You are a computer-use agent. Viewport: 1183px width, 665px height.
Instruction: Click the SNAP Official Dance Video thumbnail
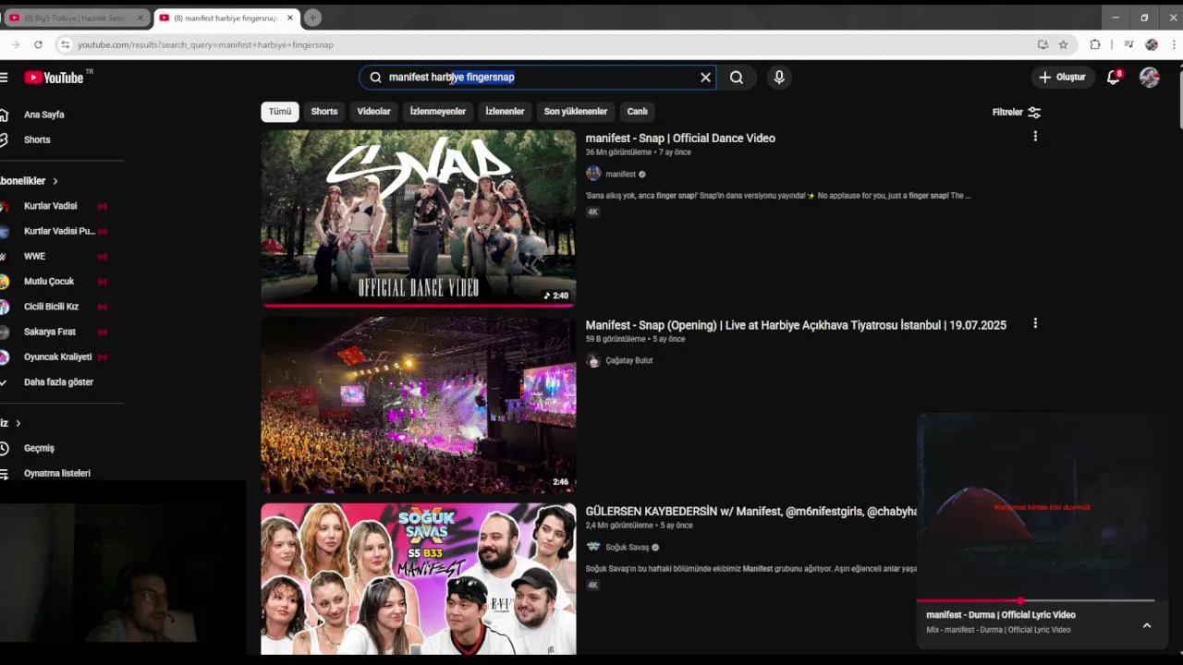419,218
